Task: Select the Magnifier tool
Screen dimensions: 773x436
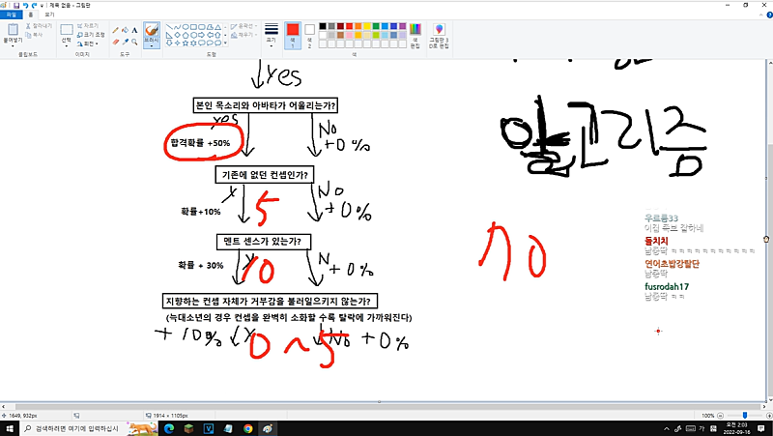Action: pyautogui.click(x=134, y=42)
